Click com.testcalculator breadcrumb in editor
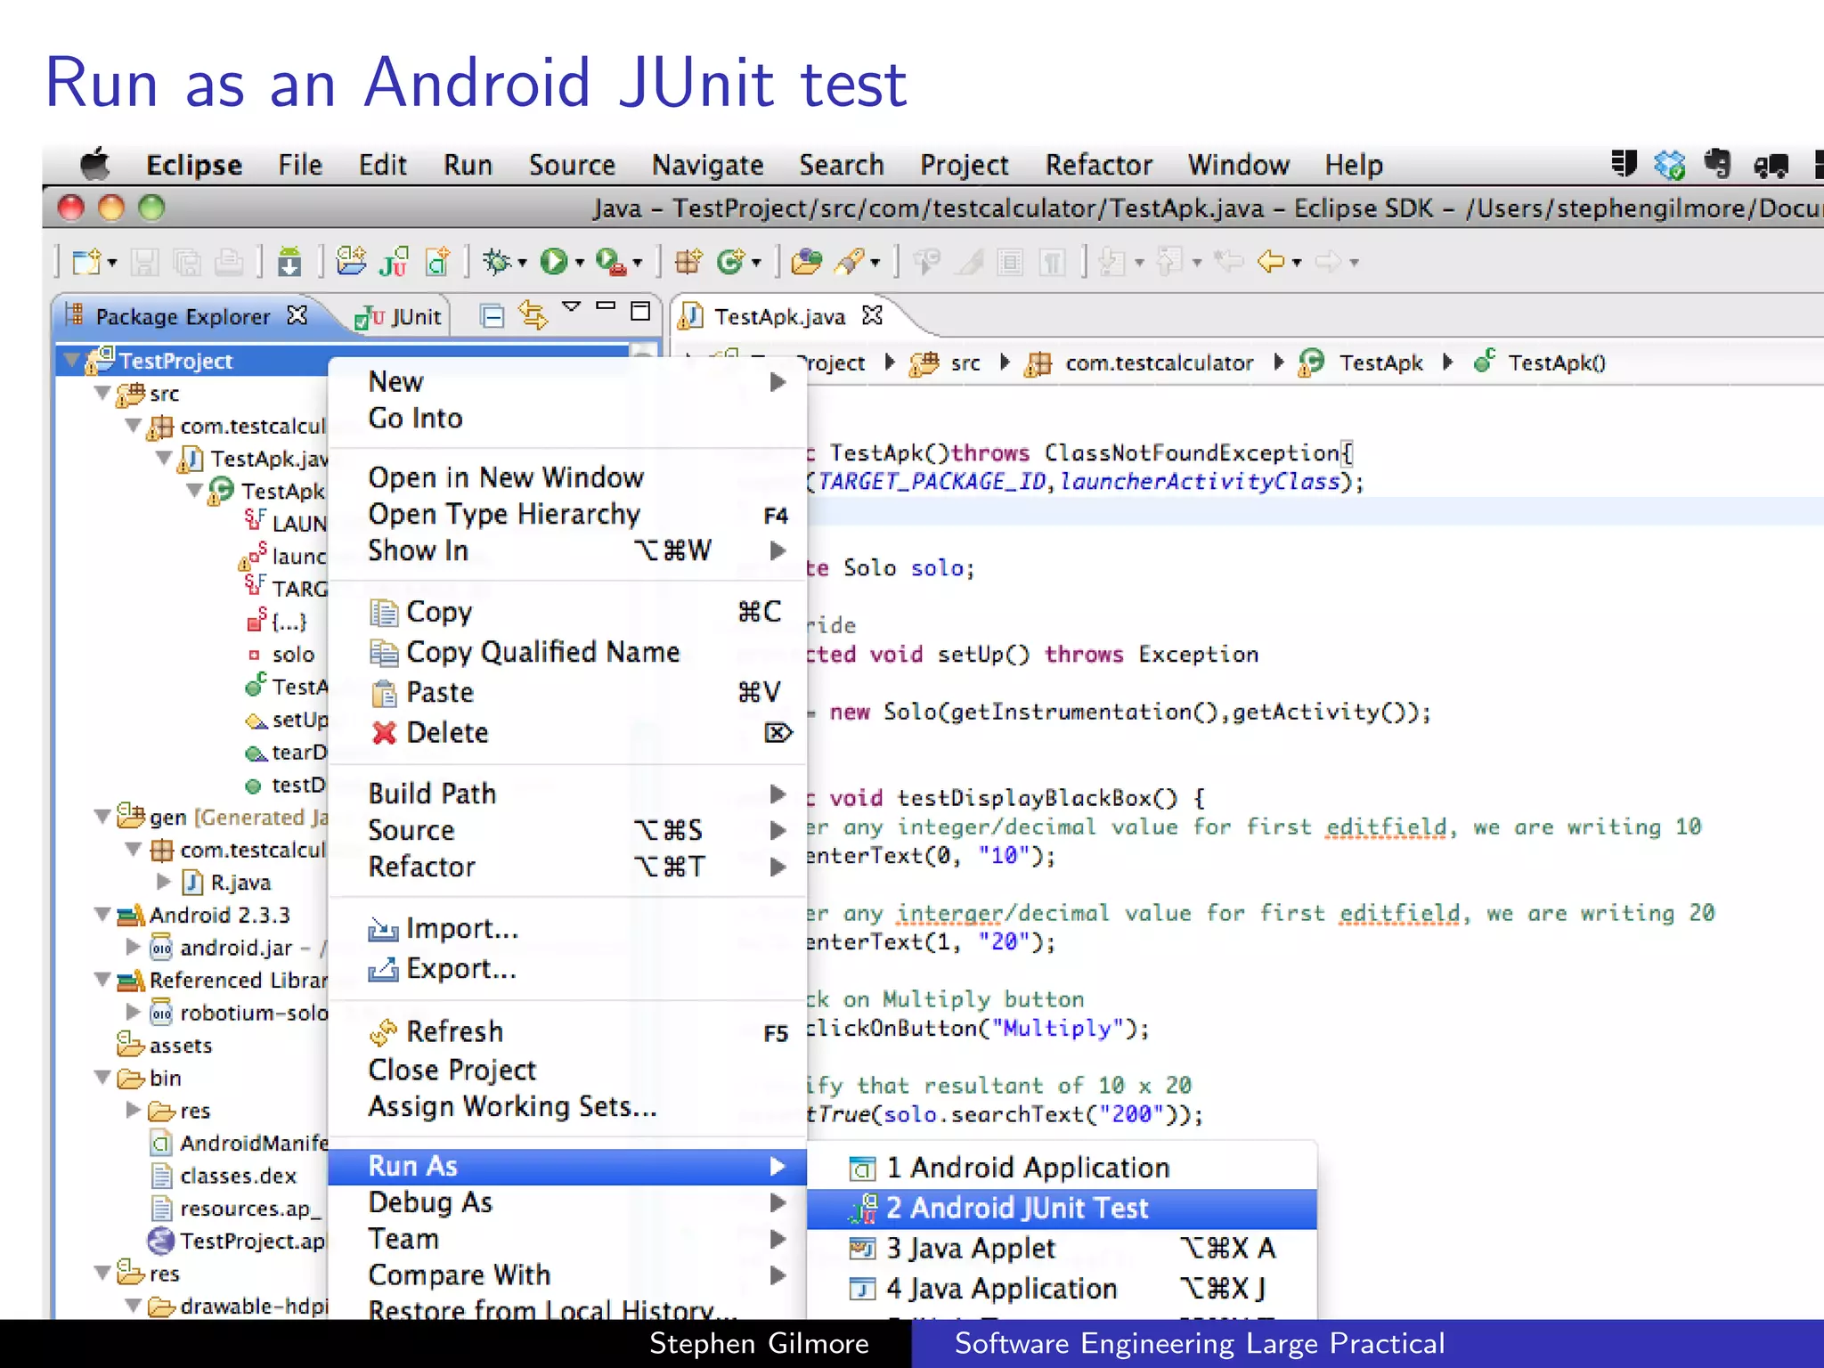Viewport: 1824px width, 1368px height. tap(1141, 363)
